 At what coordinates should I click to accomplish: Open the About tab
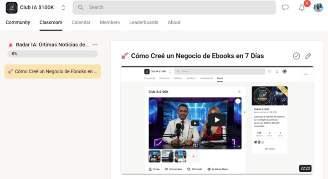(174, 22)
